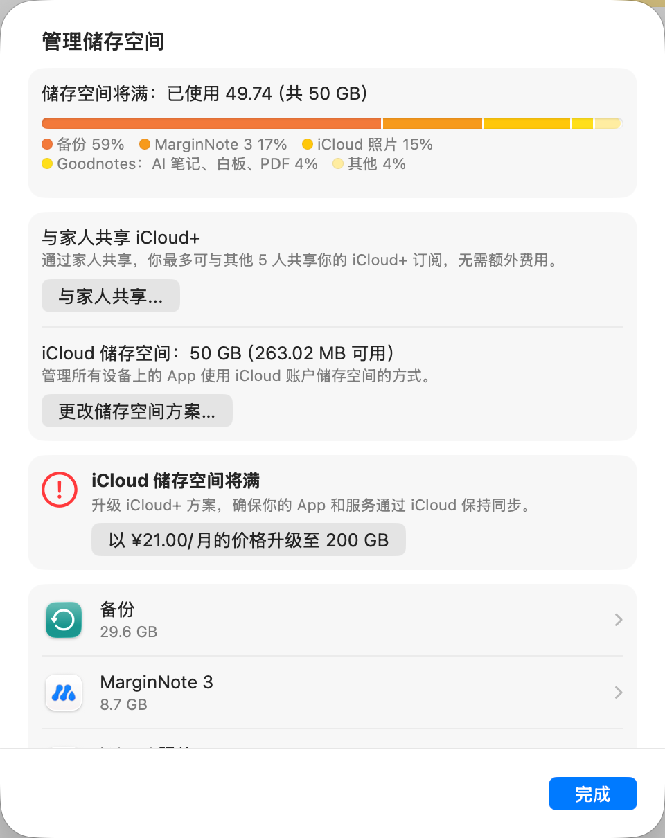Image resolution: width=665 pixels, height=838 pixels.
Task: Click the 备份 segment of the storage bar
Action: point(211,123)
